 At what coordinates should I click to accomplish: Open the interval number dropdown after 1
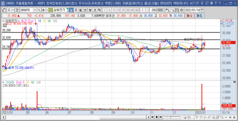pos(147,10)
